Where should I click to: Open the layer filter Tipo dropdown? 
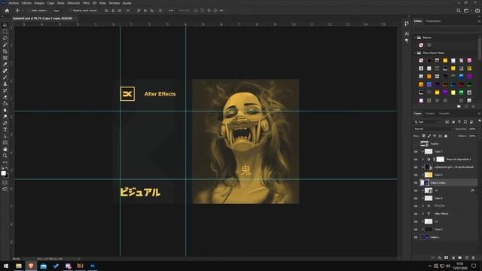coord(427,122)
